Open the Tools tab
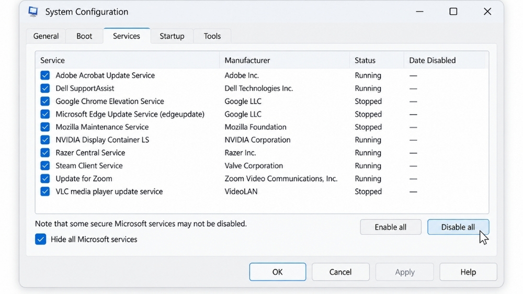Viewport: 523px width, 294px height. coord(212,36)
